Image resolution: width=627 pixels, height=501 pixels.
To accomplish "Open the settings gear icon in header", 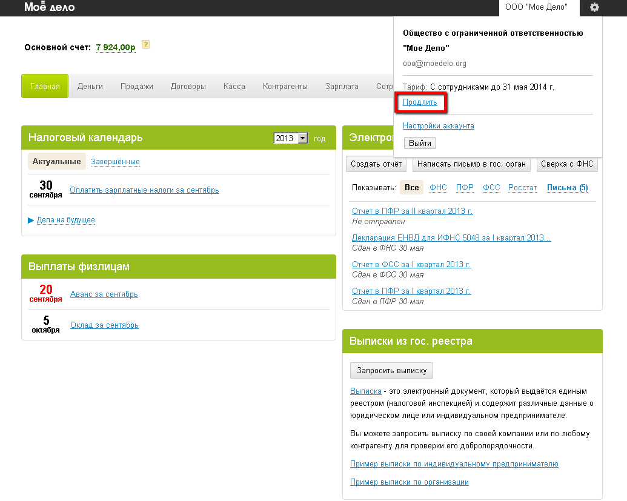I will coord(594,7).
